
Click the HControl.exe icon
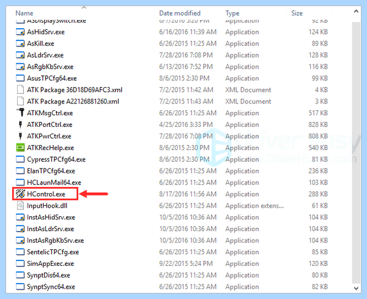click(20, 194)
